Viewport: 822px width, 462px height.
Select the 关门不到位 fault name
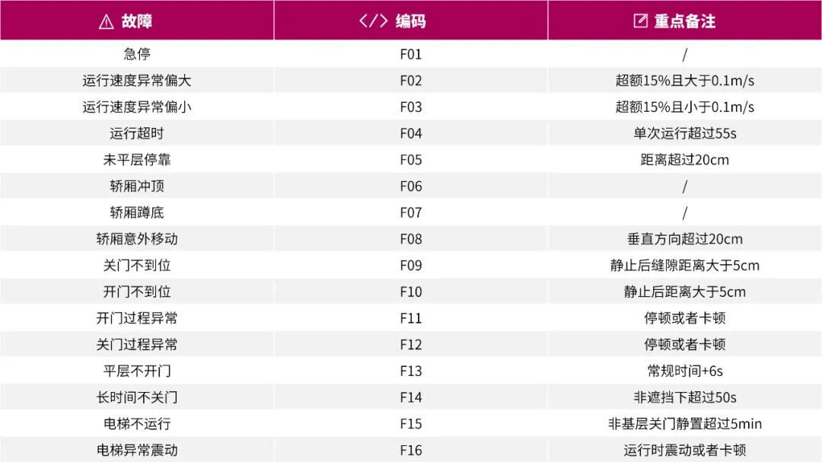137,266
